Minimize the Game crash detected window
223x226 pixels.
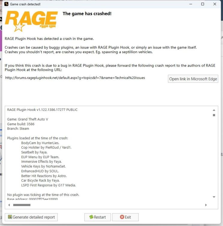(x=189, y=4)
